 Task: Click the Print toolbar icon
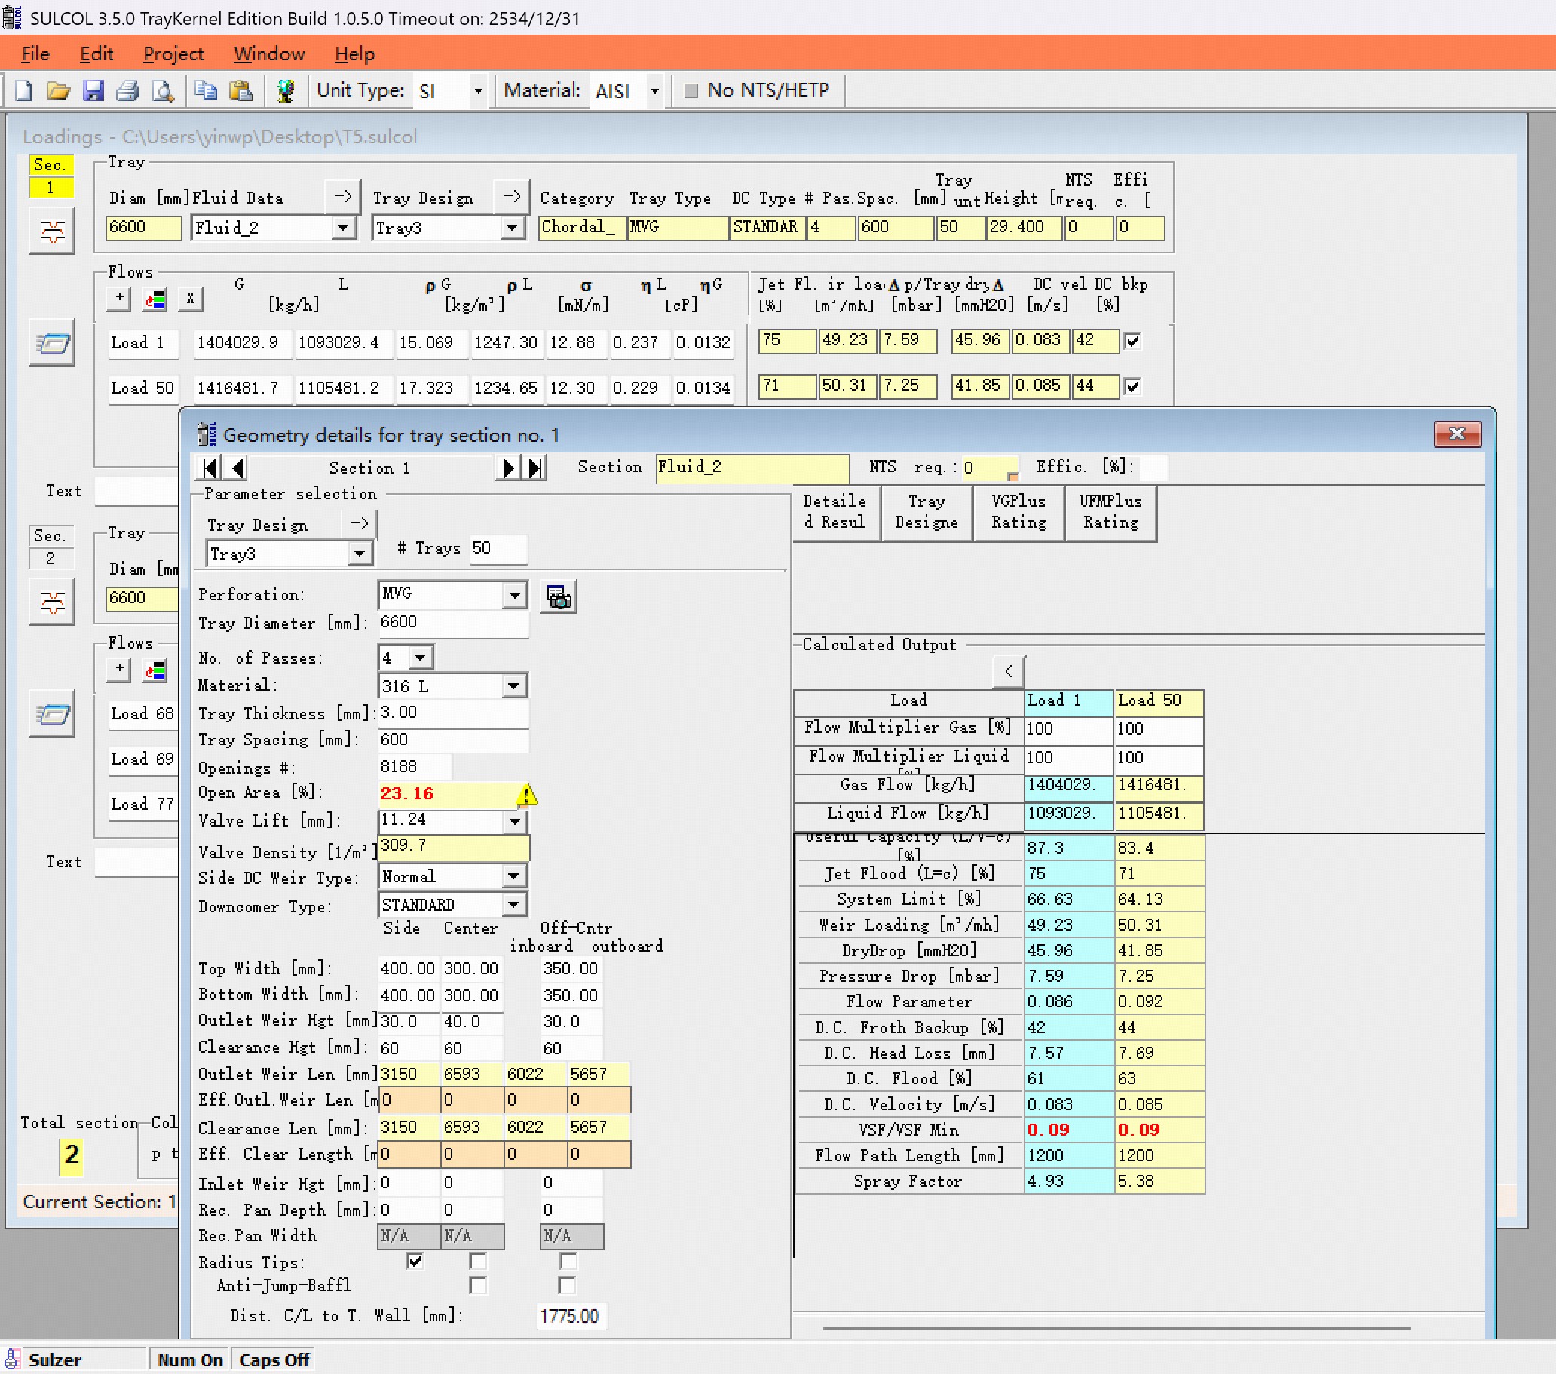(127, 91)
